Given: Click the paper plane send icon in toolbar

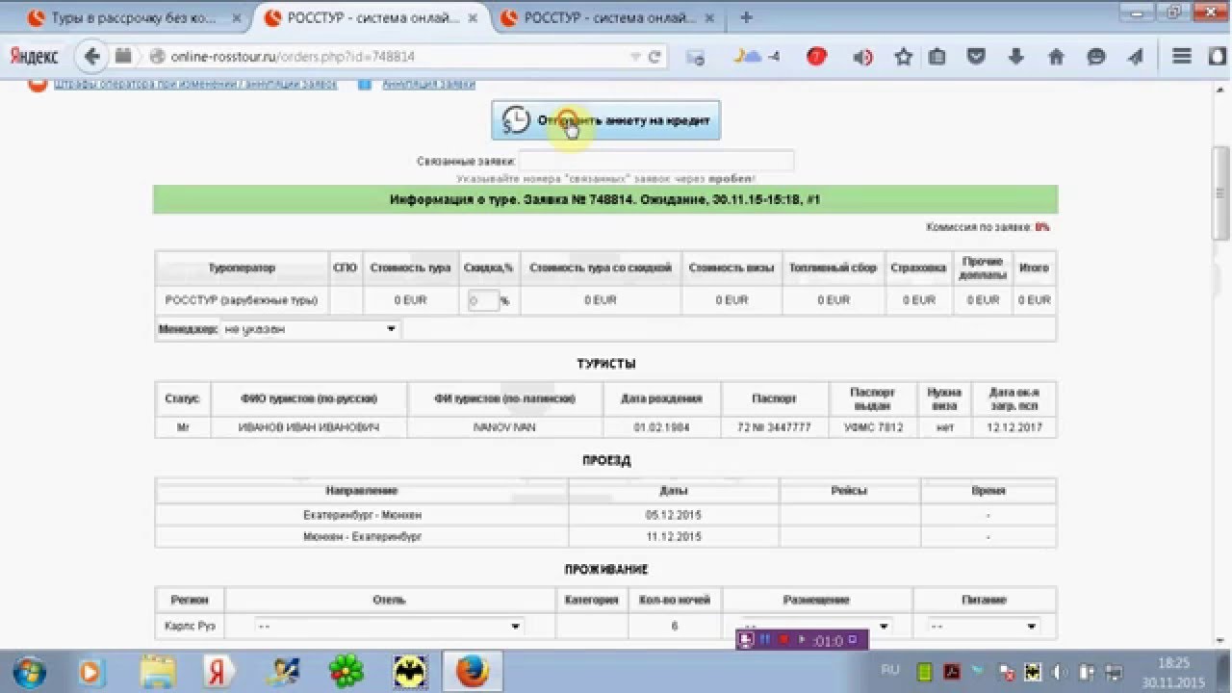Looking at the screenshot, I should [1136, 57].
